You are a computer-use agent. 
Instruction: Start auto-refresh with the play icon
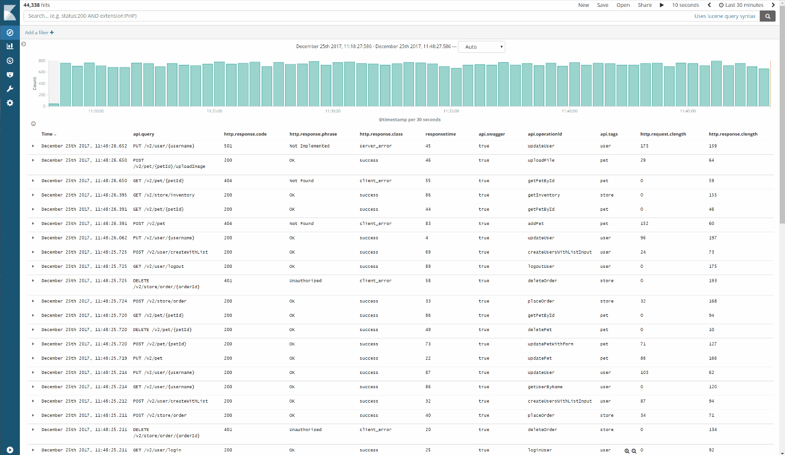662,5
